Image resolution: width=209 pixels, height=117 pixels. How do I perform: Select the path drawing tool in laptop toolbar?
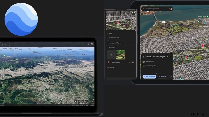5,45
